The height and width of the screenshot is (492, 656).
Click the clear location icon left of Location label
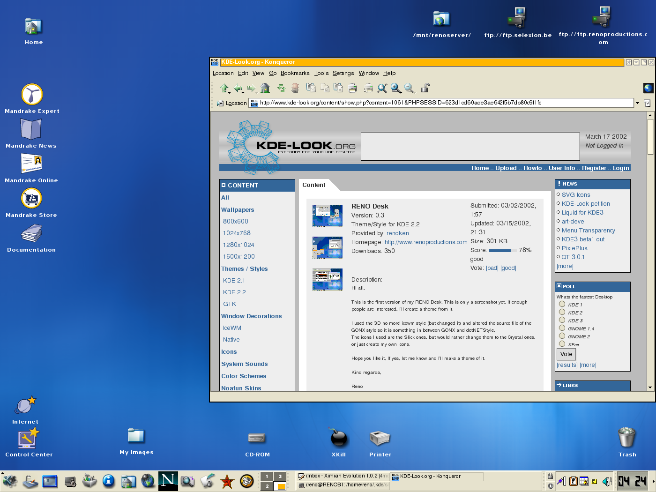click(220, 103)
